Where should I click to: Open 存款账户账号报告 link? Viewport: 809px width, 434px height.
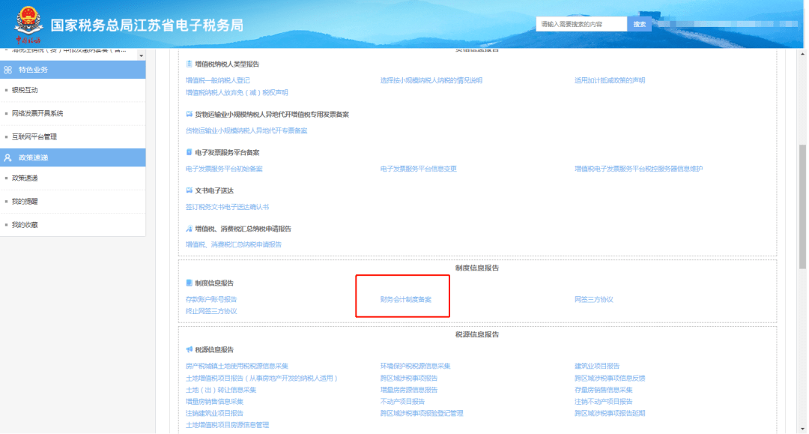pos(211,299)
